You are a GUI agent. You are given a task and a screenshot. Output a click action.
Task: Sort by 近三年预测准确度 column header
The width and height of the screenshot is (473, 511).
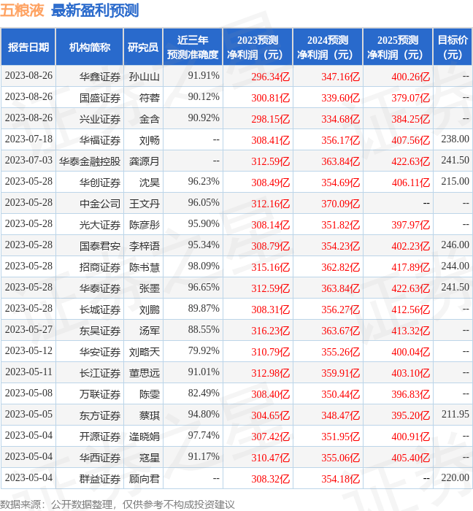tap(192, 47)
